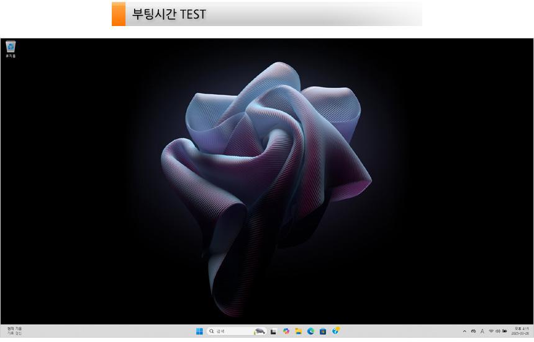Open the blue help app with notification badge
534x342 pixels.
click(335, 331)
